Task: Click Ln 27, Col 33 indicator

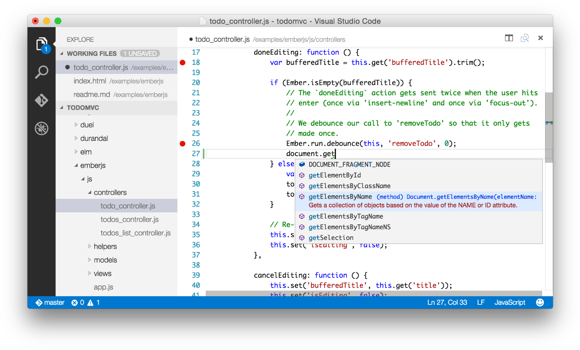Action: 447,302
